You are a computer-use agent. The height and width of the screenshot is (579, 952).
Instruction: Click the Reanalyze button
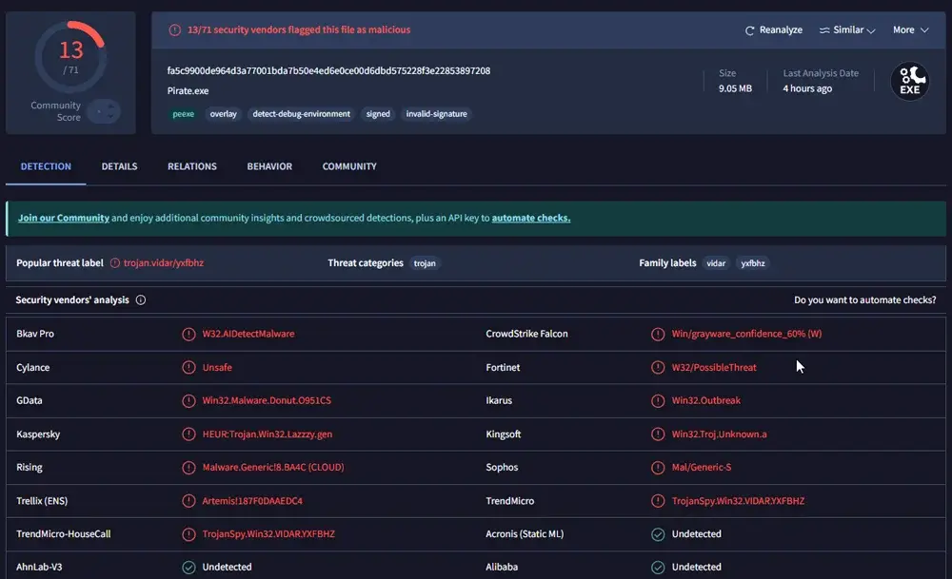click(x=773, y=29)
